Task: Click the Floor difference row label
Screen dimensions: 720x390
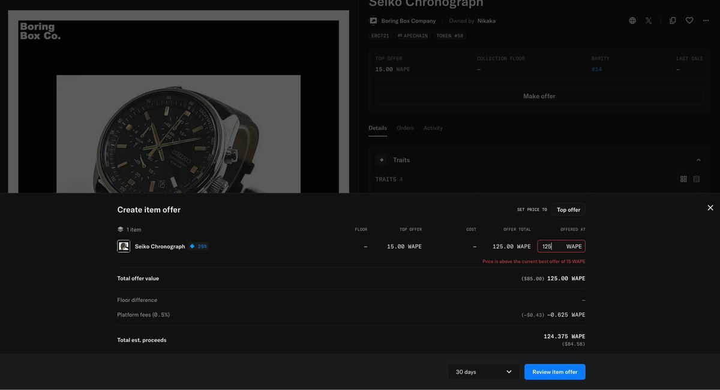Action: click(x=137, y=300)
